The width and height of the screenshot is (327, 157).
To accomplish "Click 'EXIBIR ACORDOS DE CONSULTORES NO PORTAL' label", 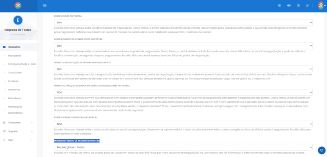I will pyautogui.click(x=78, y=39).
